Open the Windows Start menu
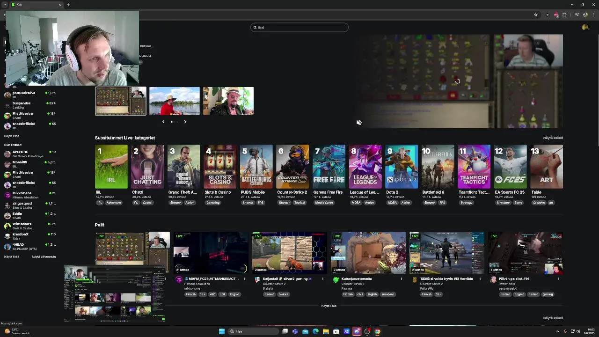The width and height of the screenshot is (599, 337). 222,331
